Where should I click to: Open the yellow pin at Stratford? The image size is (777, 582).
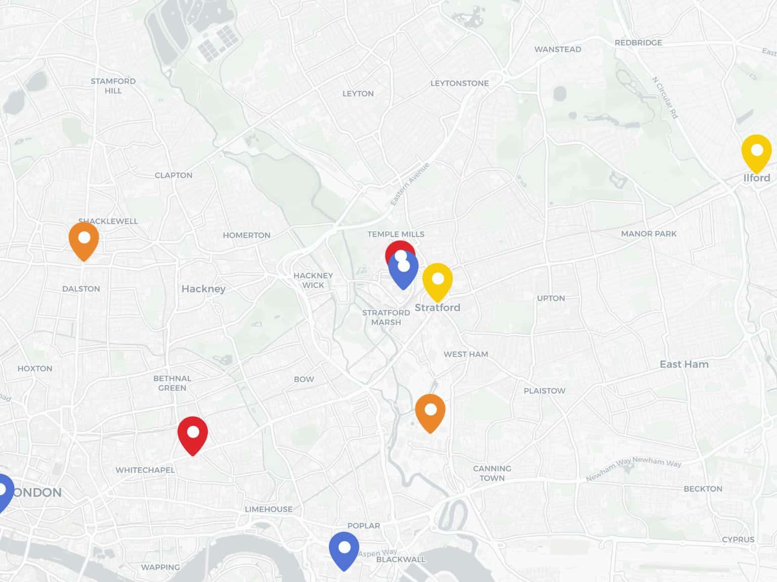tap(438, 282)
